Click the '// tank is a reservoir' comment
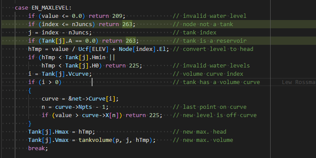 click(x=210, y=41)
